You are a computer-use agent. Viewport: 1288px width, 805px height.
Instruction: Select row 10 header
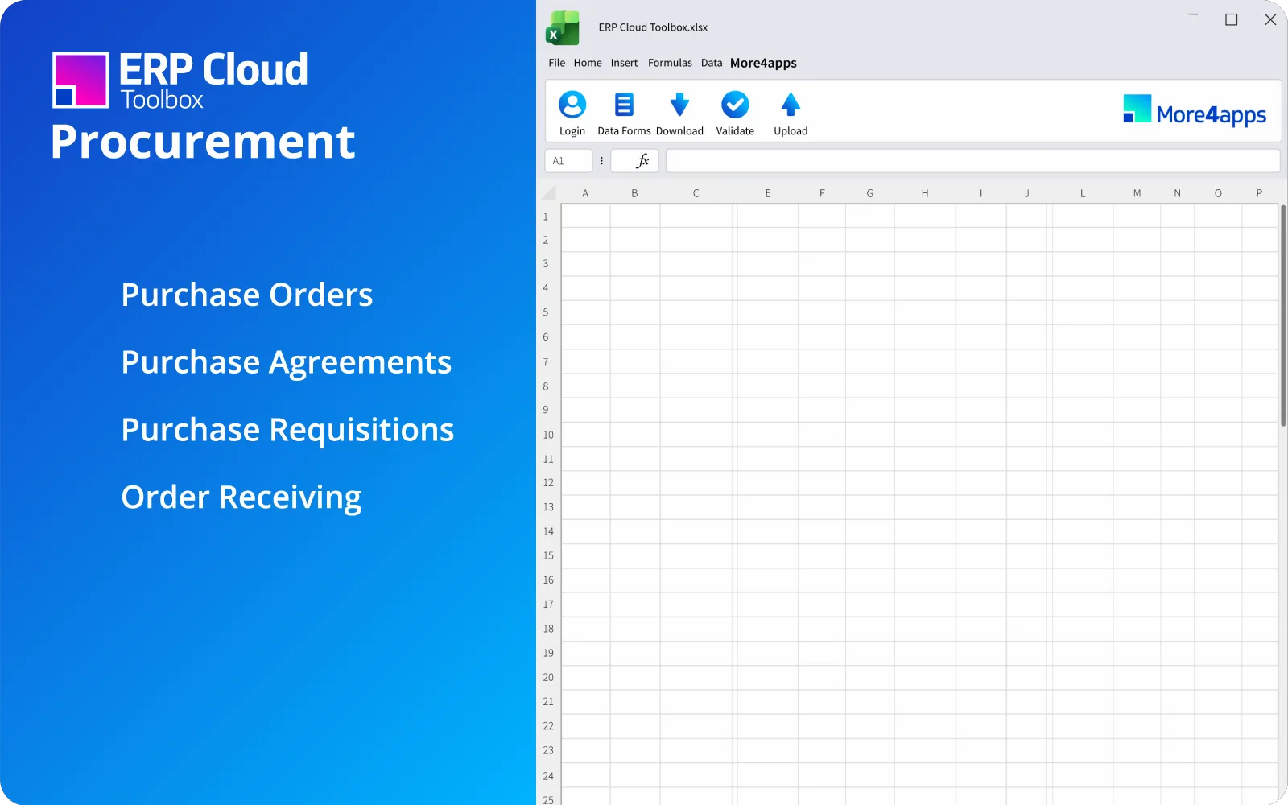[x=548, y=435]
